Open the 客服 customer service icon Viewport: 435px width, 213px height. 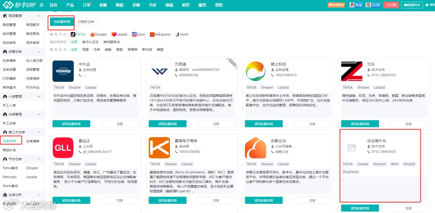tap(356, 5)
